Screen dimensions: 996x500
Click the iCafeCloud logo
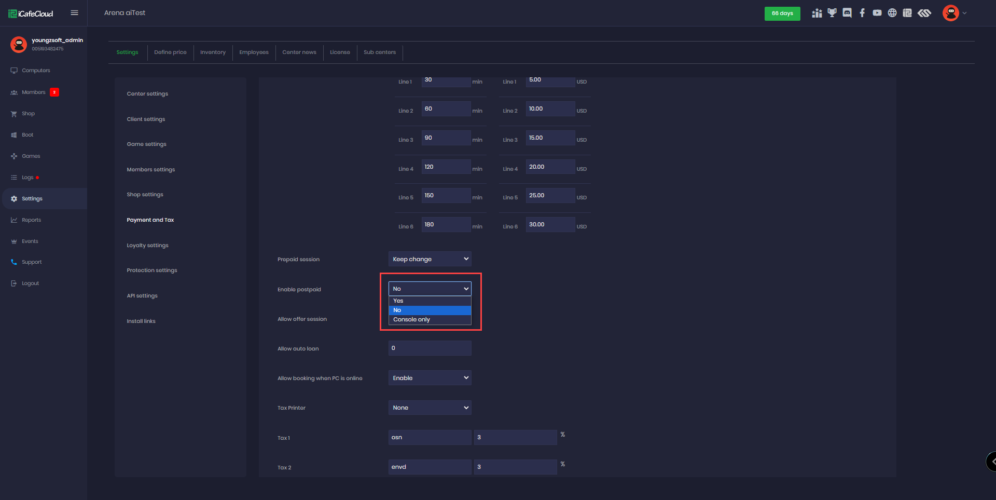31,13
